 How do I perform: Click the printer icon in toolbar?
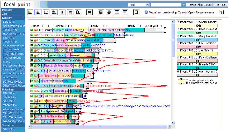tap(109, 12)
